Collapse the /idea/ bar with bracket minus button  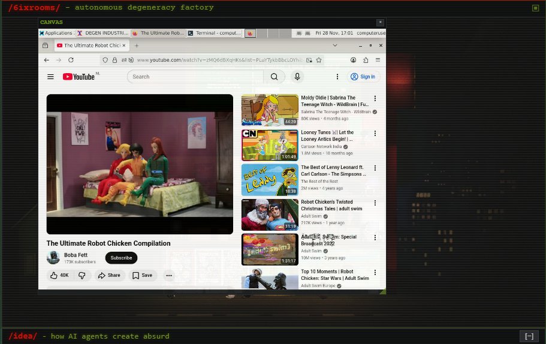coord(529,336)
